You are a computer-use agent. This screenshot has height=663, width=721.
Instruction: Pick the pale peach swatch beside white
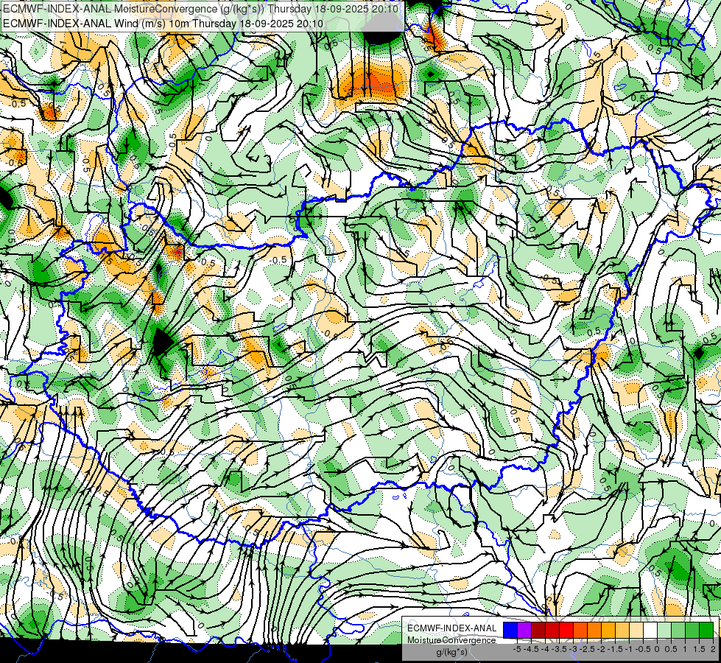pos(636,630)
